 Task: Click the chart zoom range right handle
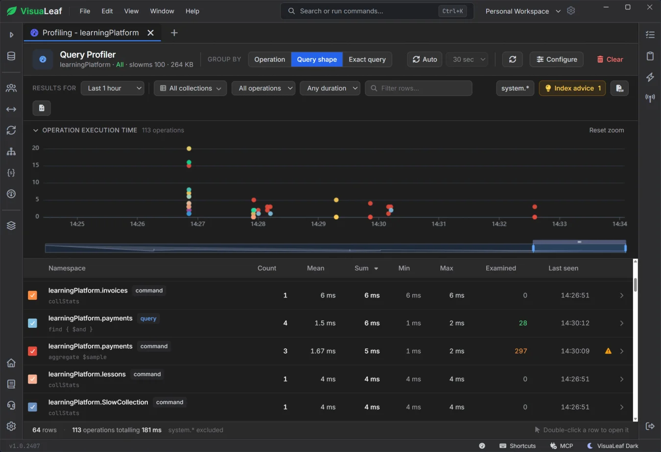(x=625, y=248)
